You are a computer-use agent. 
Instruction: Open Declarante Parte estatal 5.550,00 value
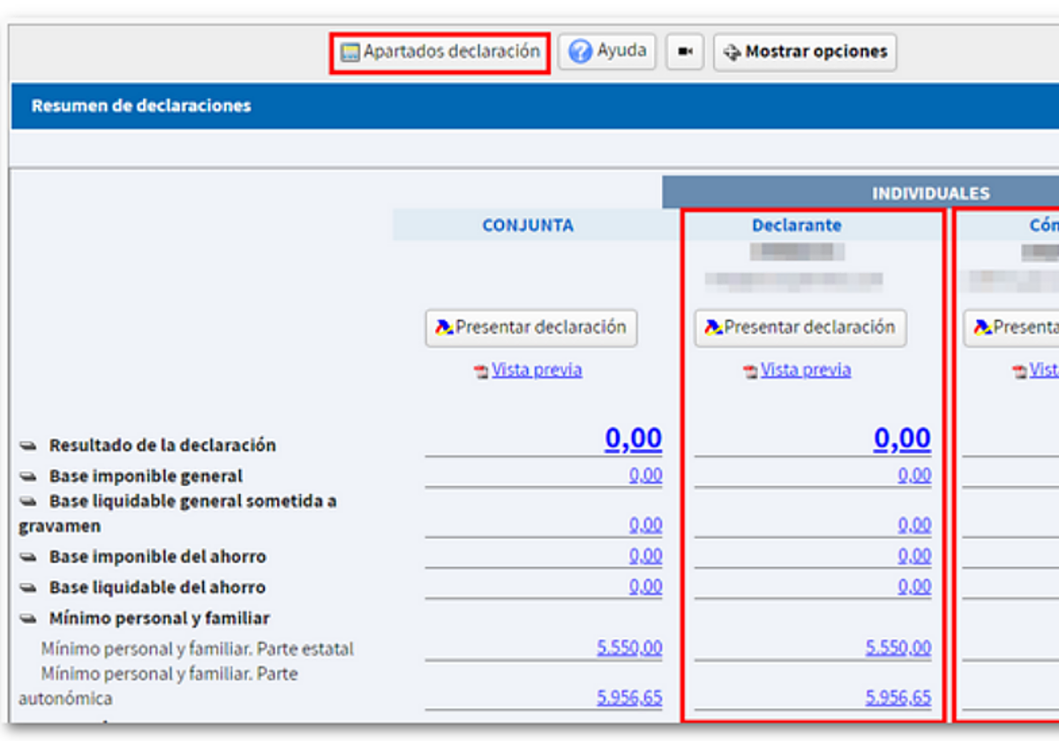tap(899, 647)
